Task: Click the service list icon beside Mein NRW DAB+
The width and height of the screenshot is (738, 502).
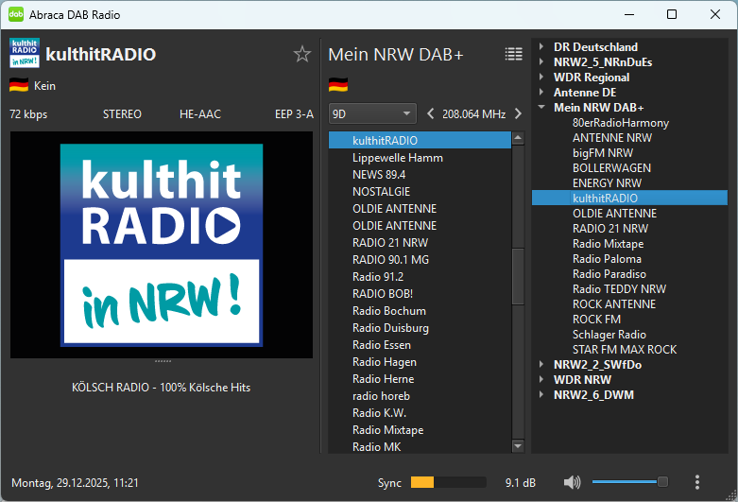Action: tap(513, 54)
